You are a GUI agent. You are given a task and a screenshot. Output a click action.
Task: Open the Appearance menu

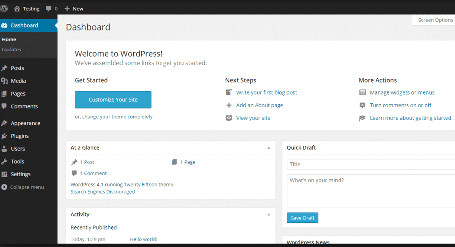(25, 123)
